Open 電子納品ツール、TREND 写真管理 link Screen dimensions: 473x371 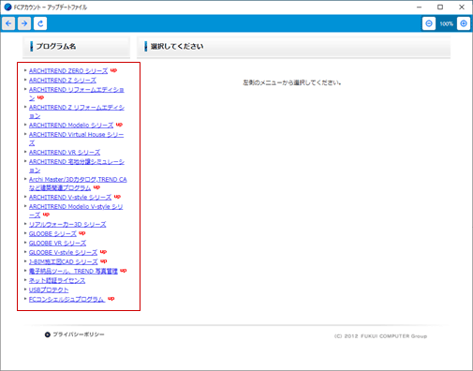pos(73,272)
